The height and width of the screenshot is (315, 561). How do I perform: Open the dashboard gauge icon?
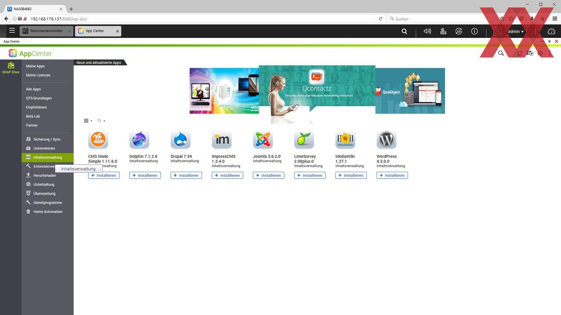click(x=552, y=31)
